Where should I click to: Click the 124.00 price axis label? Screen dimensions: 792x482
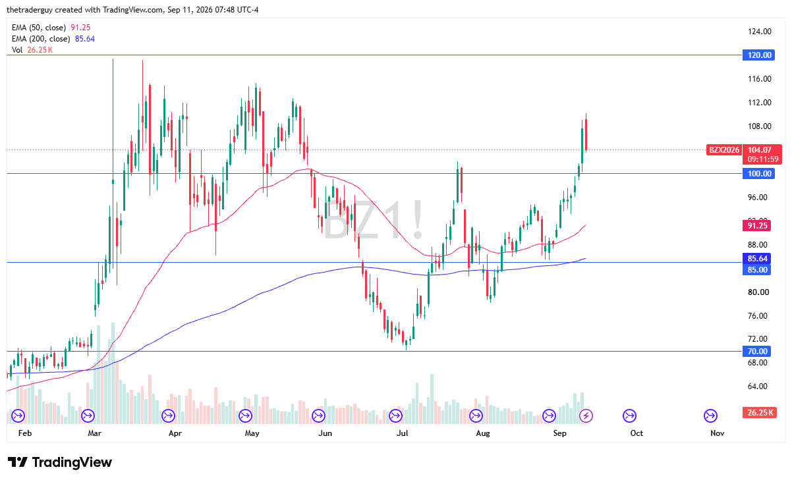760,32
